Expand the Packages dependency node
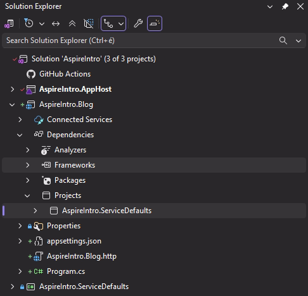Viewport: 308px width, 296px height. pos(28,180)
